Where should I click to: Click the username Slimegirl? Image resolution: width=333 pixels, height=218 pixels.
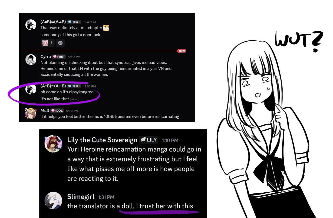tap(81, 197)
